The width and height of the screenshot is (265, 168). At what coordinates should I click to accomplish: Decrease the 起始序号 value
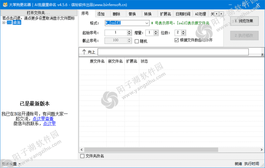tap(129, 34)
